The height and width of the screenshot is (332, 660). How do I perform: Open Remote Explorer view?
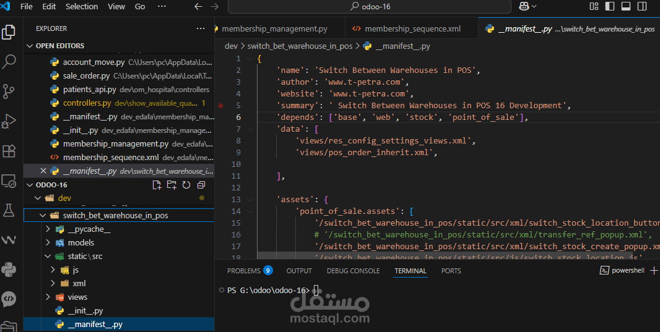coord(9,181)
